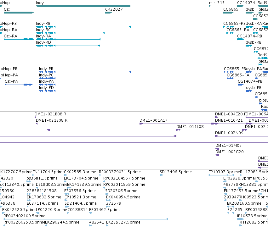Click the CG14074 gene feature

pos(240,6)
